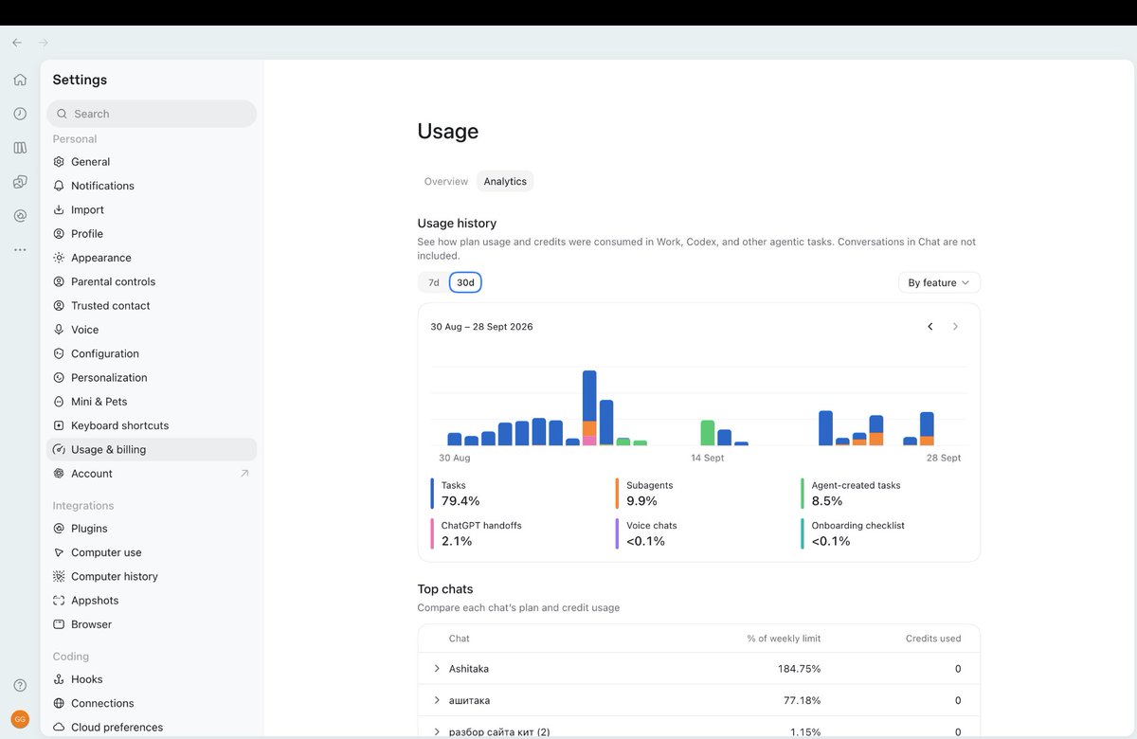This screenshot has height=739, width=1137.
Task: Expand the Ashitaka chat row
Action: pos(437,669)
